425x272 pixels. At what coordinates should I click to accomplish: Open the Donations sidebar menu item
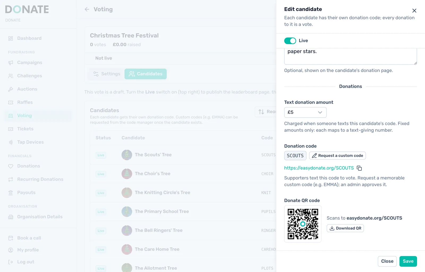point(38,166)
